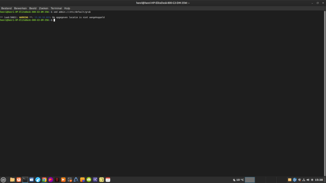This screenshot has height=183, width=326.
Task: Open the Linux Mint start menu
Action: click(3, 180)
